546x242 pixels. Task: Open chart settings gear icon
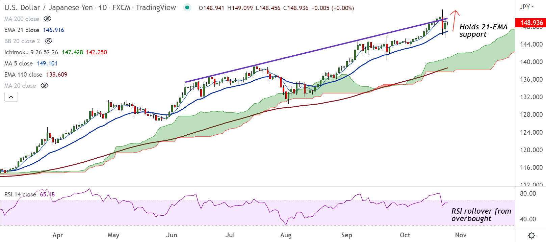click(x=531, y=235)
